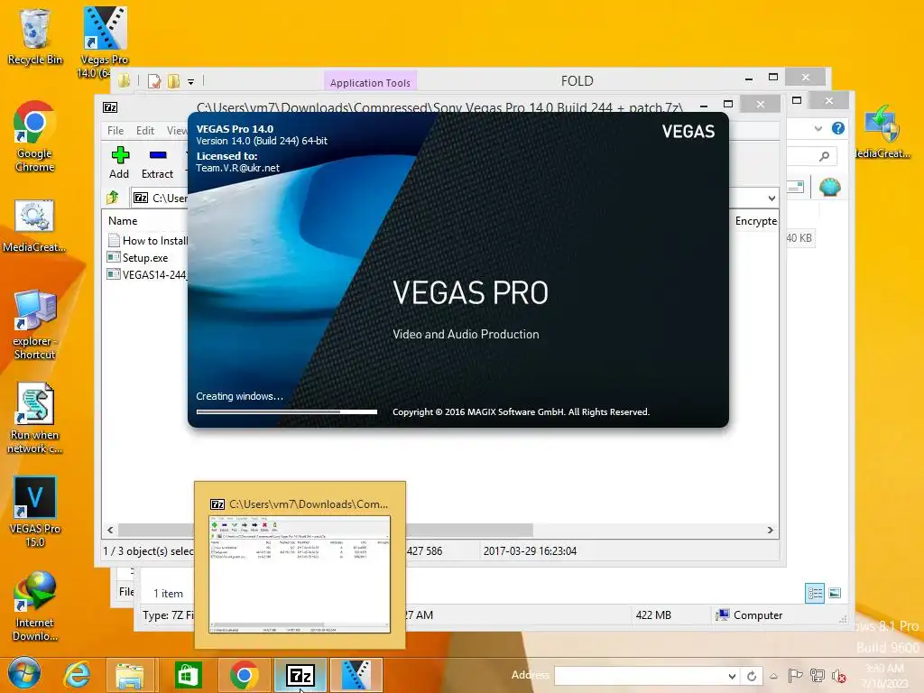Select Vegas Pro 14.0 desktop shortcut
This screenshot has width=924, height=693.
point(103,42)
